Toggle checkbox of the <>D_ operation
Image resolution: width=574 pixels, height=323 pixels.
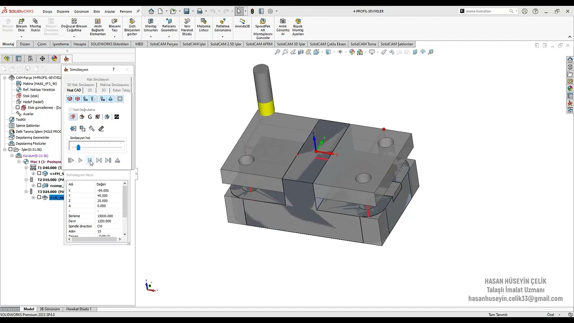coord(39,197)
